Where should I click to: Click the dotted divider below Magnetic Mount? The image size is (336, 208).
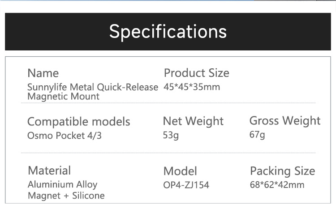tap(168, 103)
